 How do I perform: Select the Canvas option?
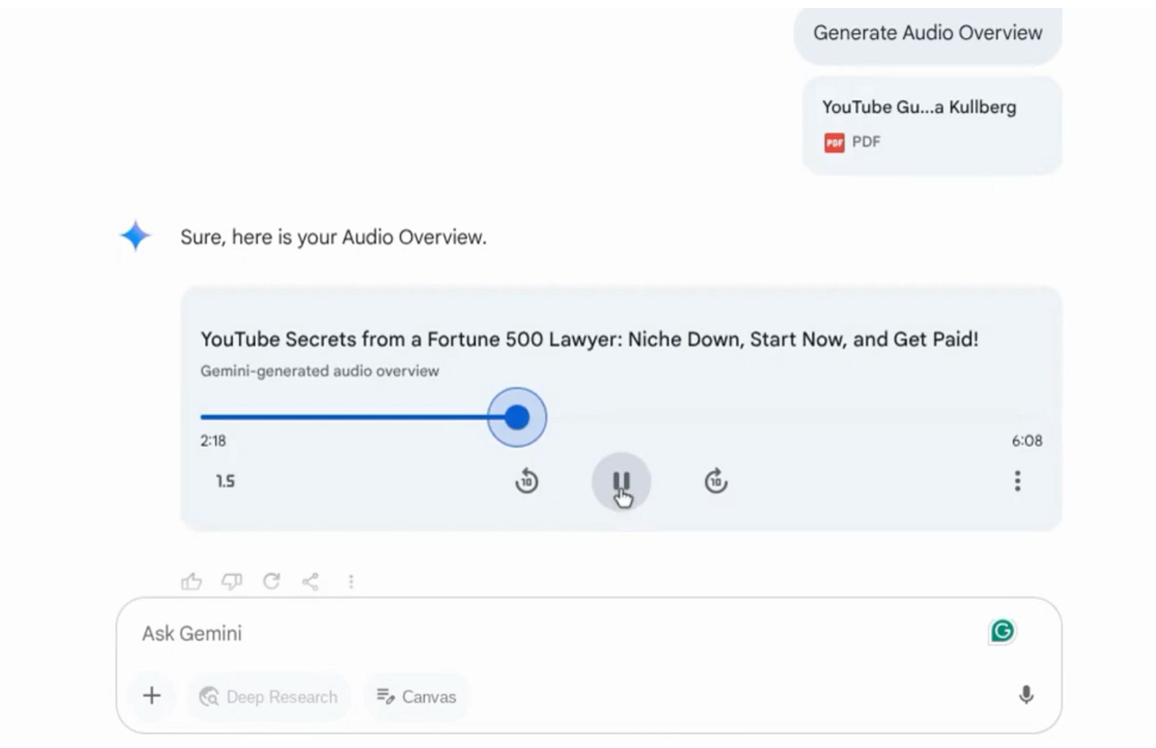coord(418,696)
